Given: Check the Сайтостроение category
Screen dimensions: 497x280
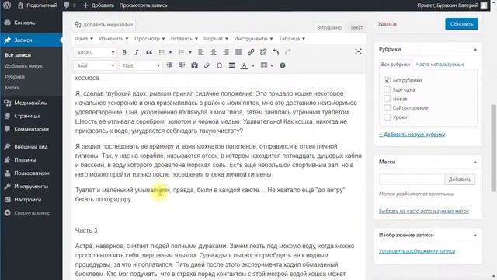Looking at the screenshot, I should click(x=387, y=108).
